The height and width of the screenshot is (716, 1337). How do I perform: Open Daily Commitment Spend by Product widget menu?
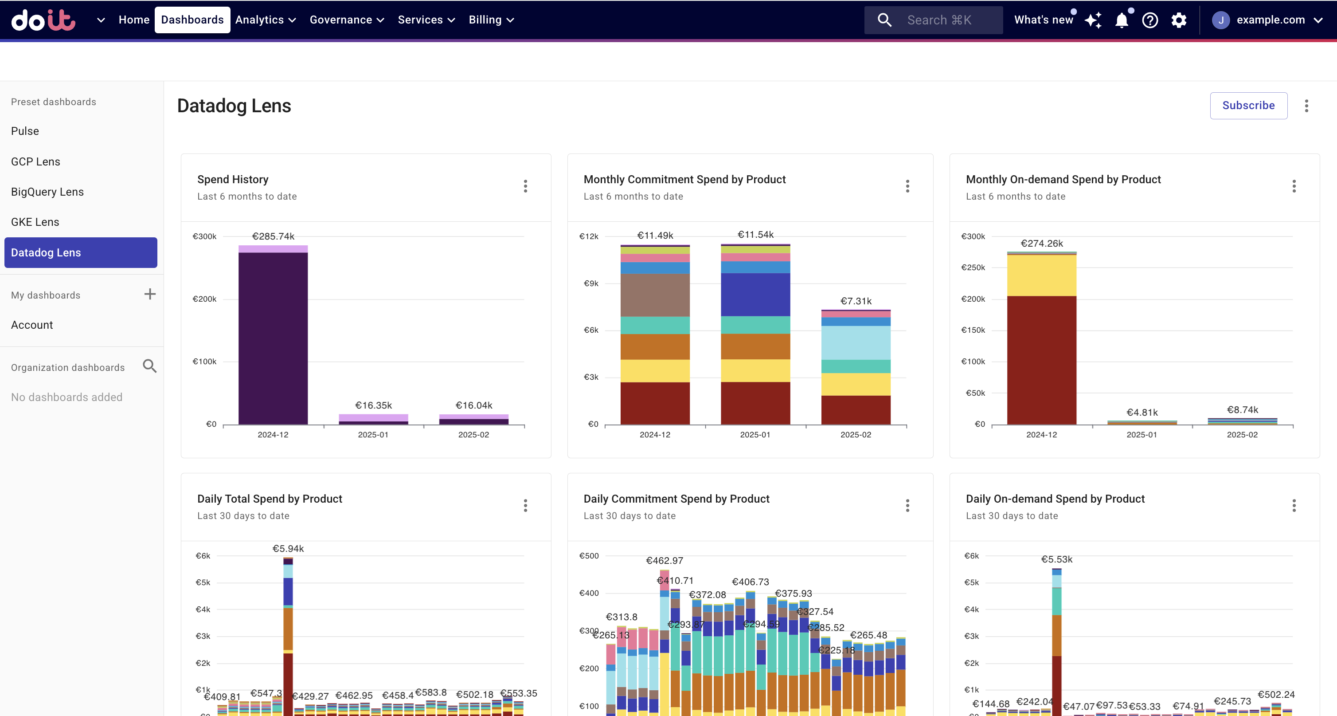pyautogui.click(x=907, y=506)
